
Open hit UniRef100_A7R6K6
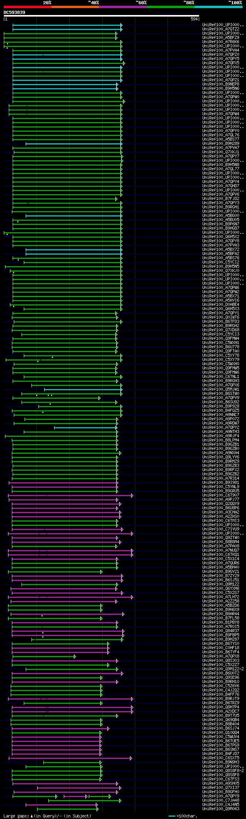tap(221, 42)
